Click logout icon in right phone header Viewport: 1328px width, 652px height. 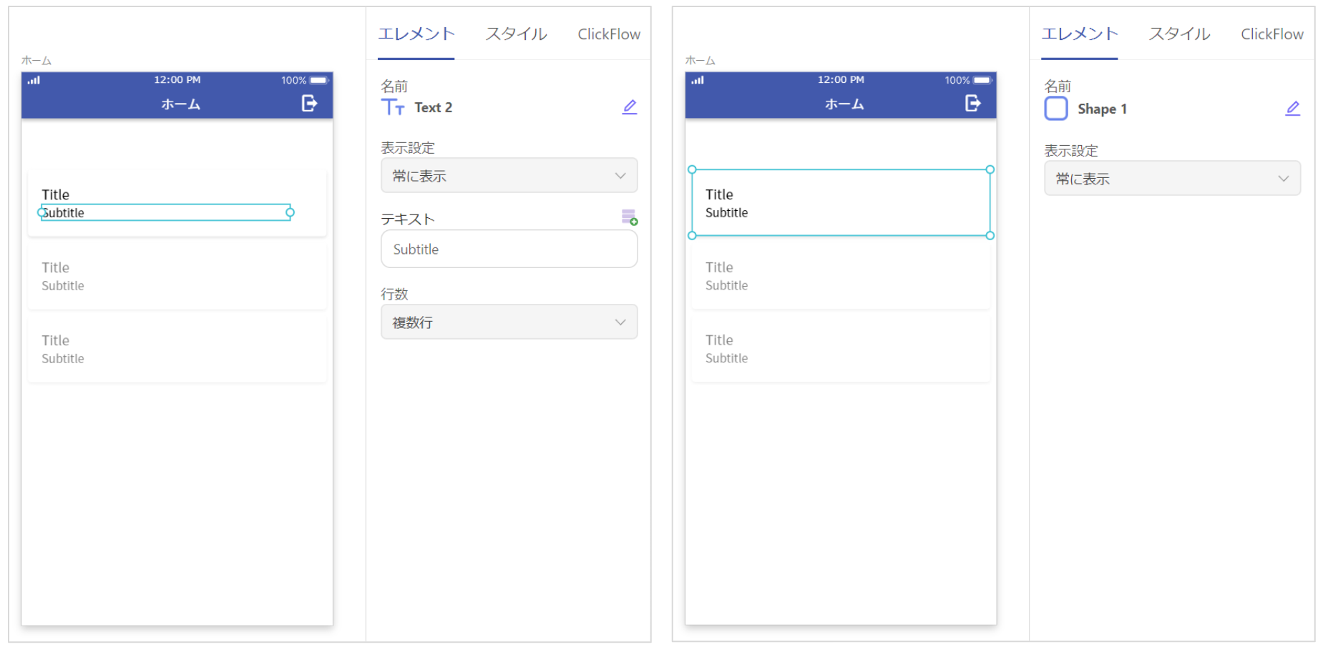[x=973, y=104]
